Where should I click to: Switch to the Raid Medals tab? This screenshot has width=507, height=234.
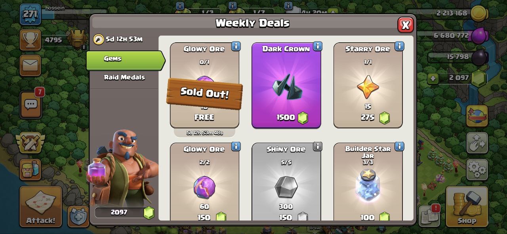click(124, 77)
